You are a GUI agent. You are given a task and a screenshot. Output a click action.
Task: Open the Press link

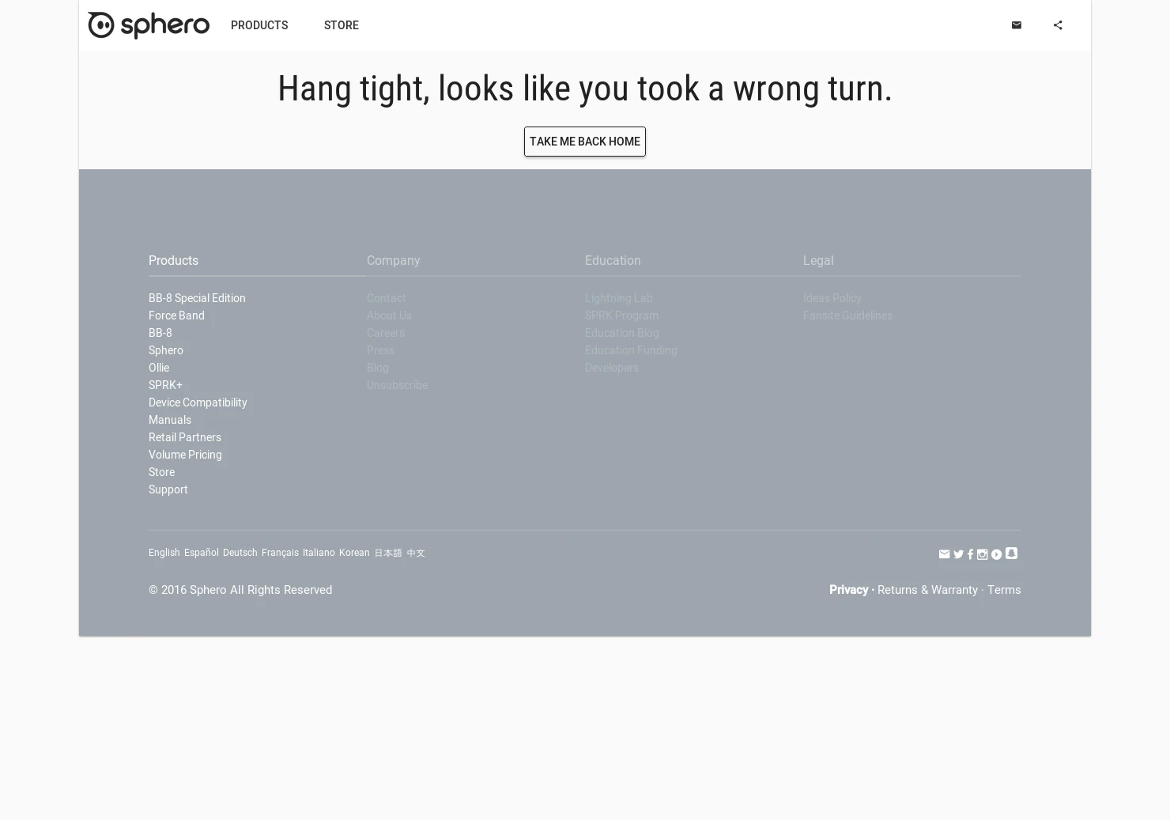380,350
